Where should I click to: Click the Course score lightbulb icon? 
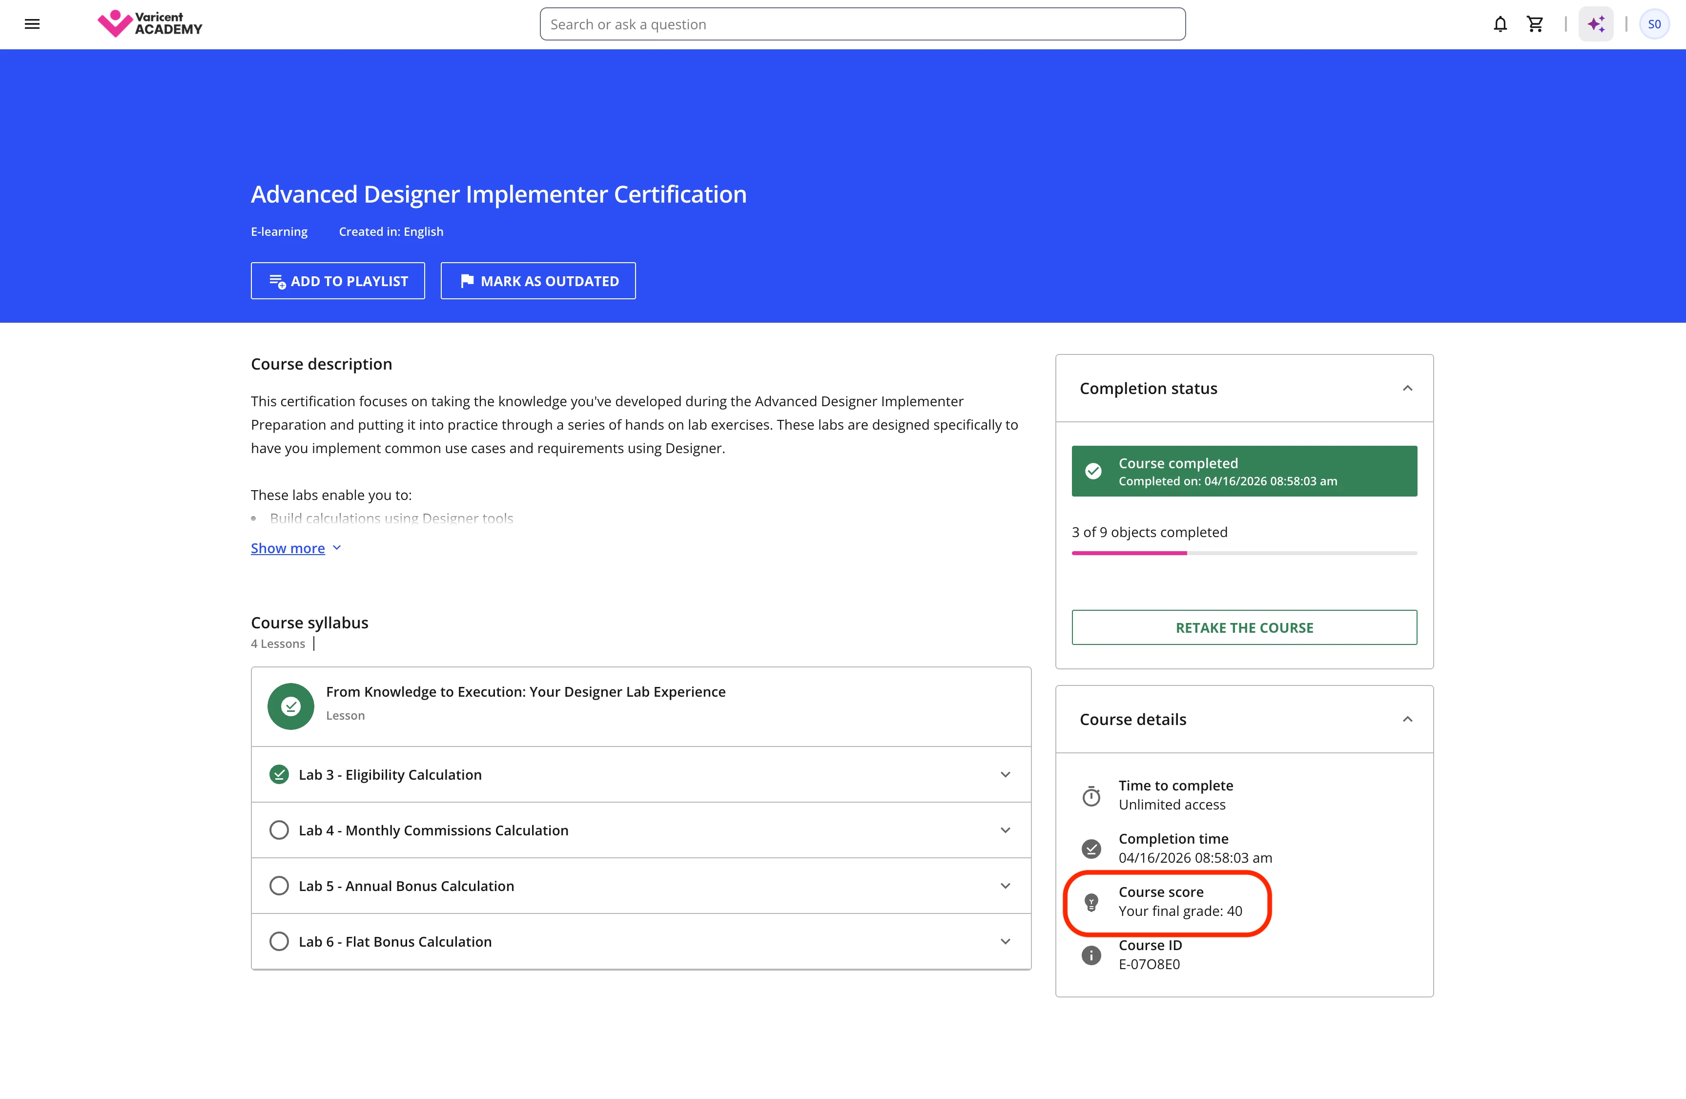click(1091, 902)
